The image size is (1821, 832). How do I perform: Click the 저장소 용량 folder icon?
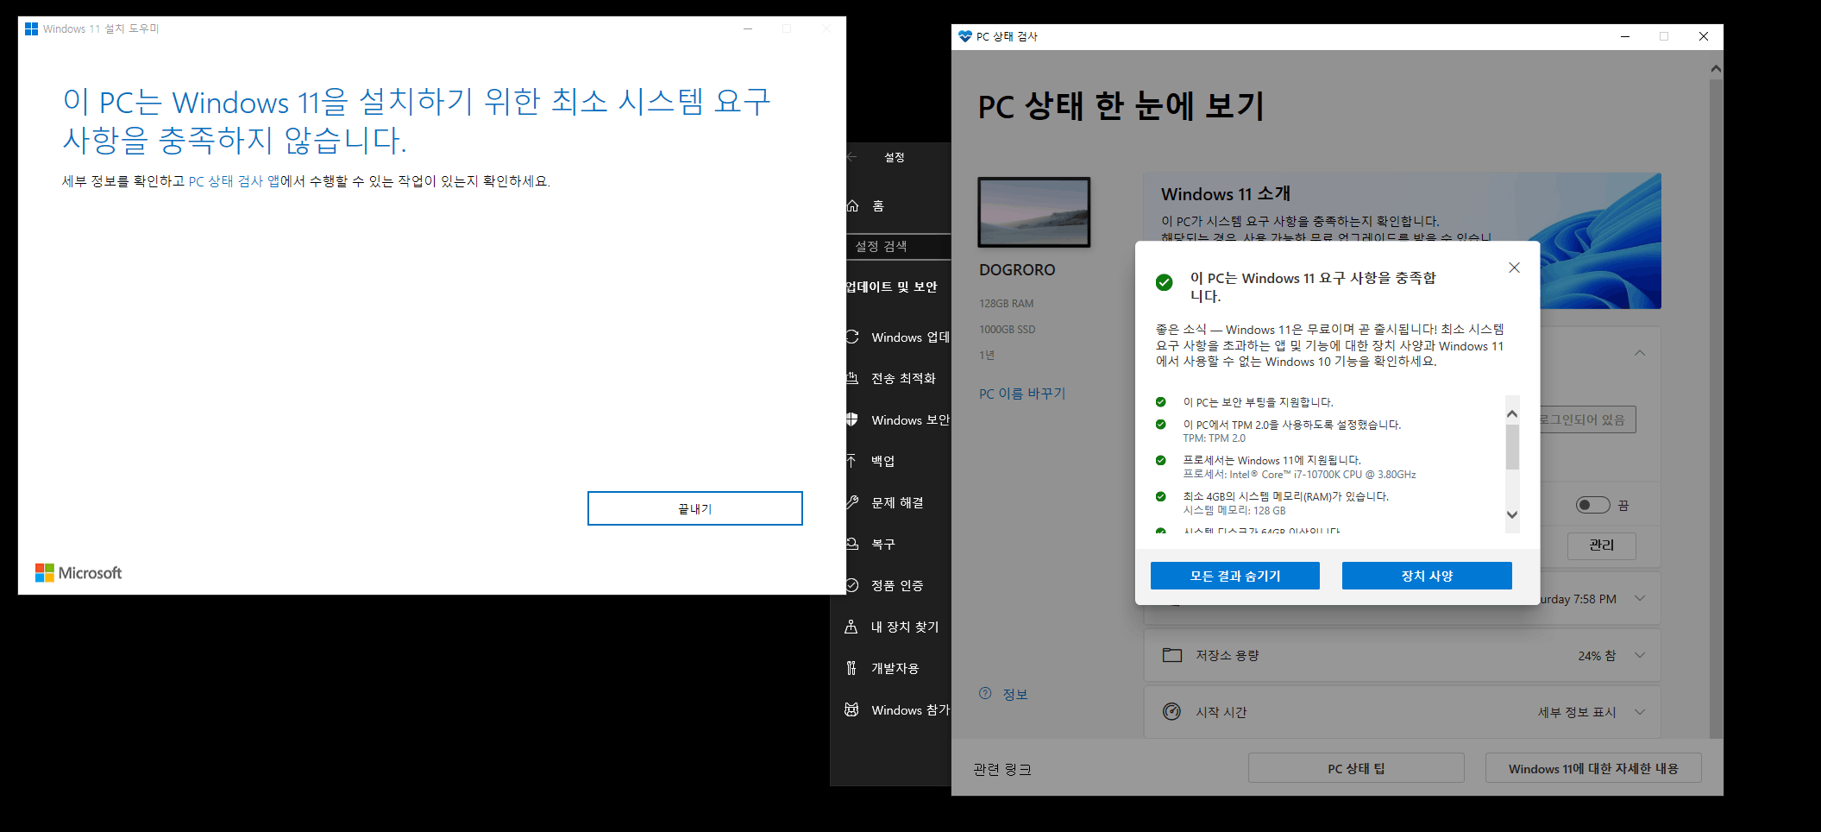pyautogui.click(x=1172, y=655)
